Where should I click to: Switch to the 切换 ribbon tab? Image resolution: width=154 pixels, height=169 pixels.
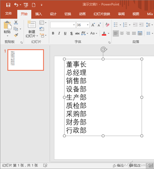point(68,14)
